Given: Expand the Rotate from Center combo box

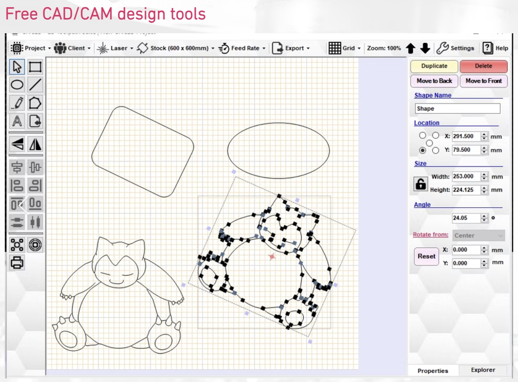Looking at the screenshot, I should 478,236.
